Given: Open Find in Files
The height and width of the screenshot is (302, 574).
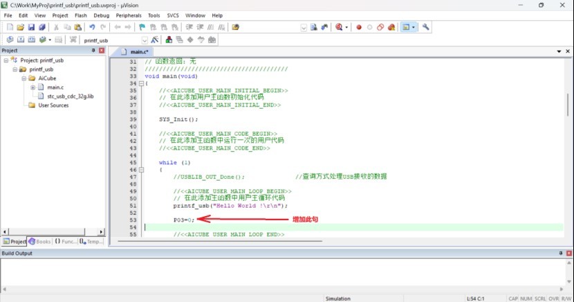Looking at the screenshot, I should click(235, 27).
